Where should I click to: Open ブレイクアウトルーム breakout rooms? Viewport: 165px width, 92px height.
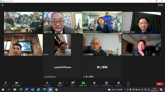click(x=106, y=84)
